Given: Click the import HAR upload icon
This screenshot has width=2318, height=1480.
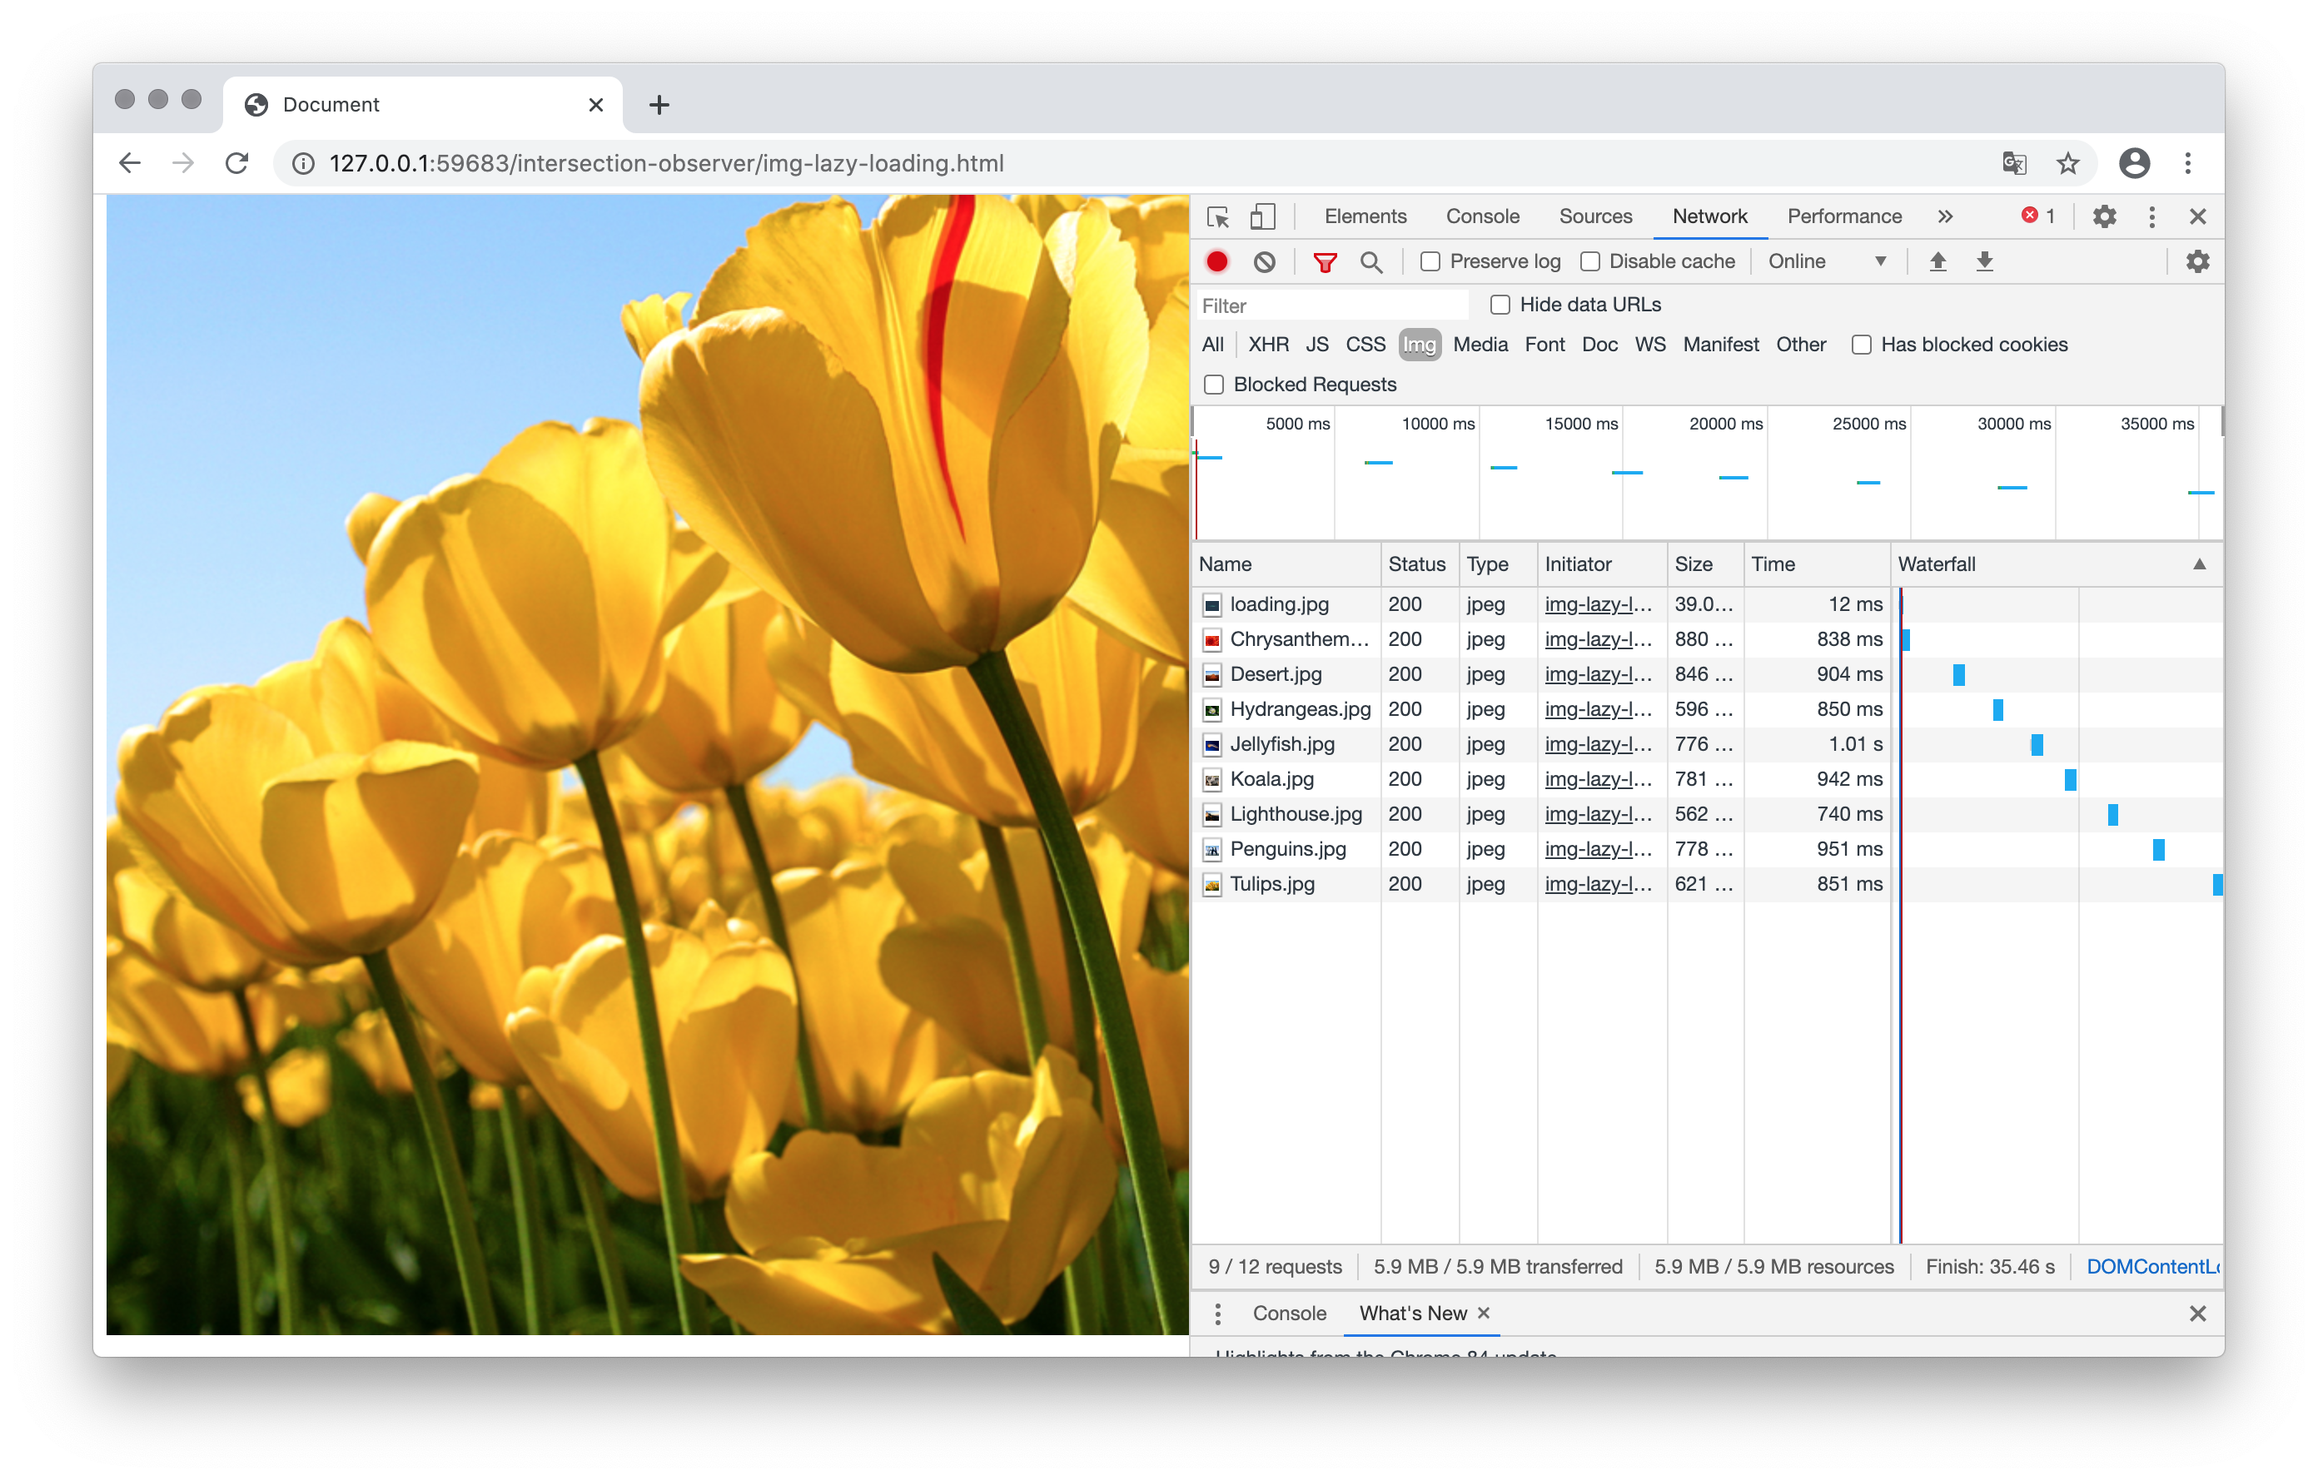Looking at the screenshot, I should (x=1937, y=261).
